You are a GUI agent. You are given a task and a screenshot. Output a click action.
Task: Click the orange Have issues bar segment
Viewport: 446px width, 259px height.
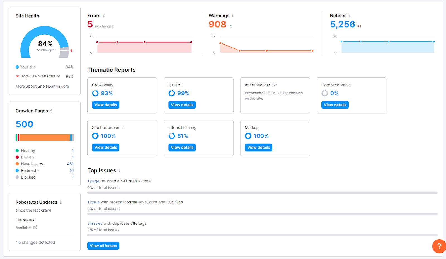(x=45, y=138)
